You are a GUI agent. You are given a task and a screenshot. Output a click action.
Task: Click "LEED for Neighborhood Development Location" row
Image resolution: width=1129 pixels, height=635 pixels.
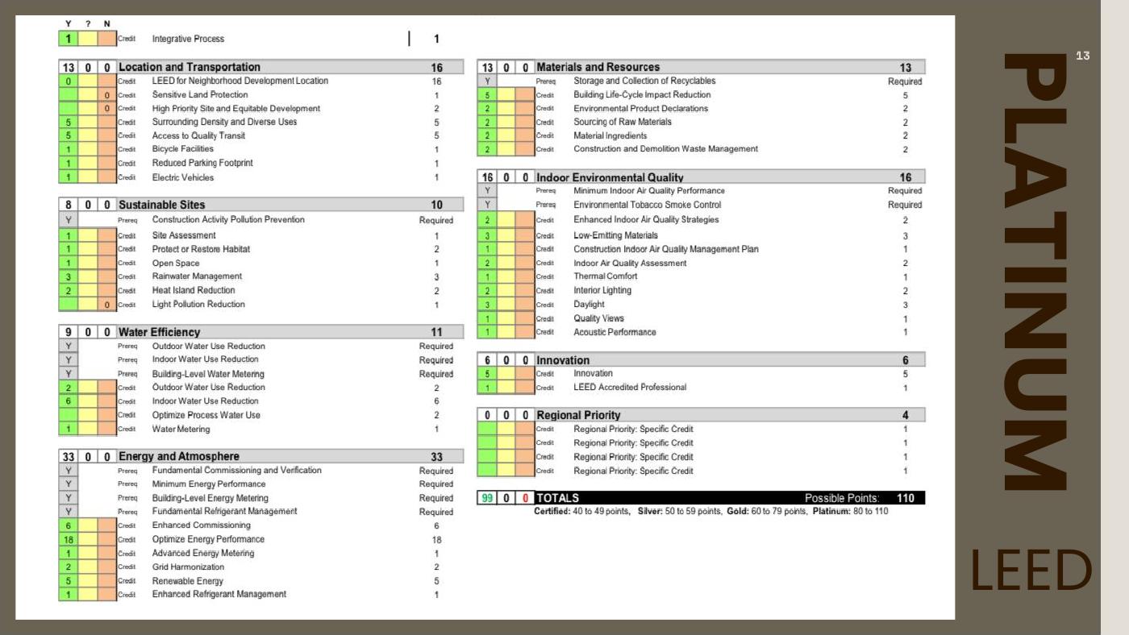click(x=240, y=81)
